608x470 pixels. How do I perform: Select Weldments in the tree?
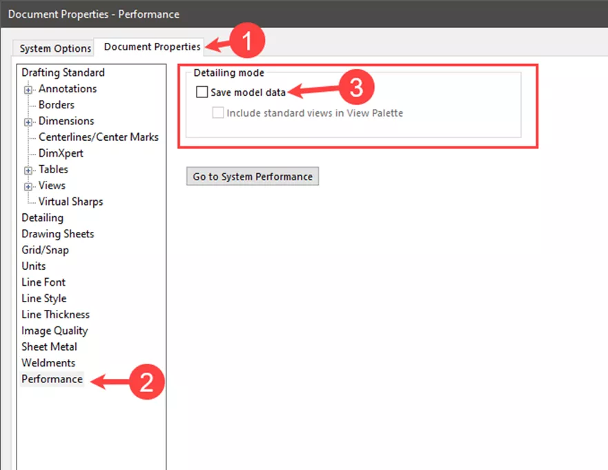(x=48, y=363)
